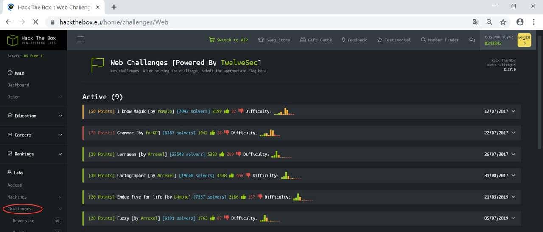Open author L4mpje profile link

tap(181, 197)
